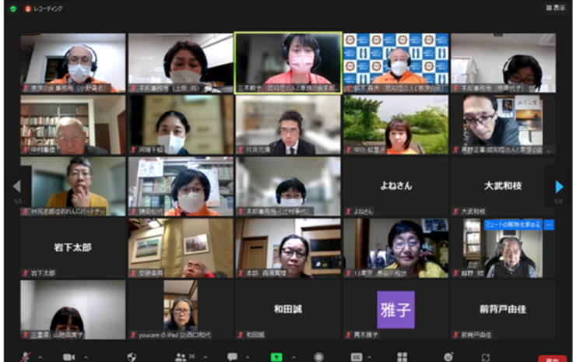Screen dimensions: 573x362
Task: Go to next gallery page with right arrow
Action: point(558,187)
